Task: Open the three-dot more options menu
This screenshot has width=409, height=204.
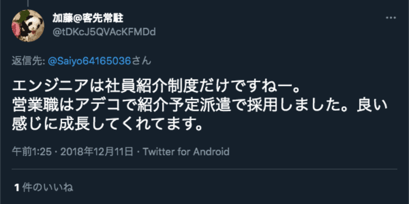Action: click(391, 18)
